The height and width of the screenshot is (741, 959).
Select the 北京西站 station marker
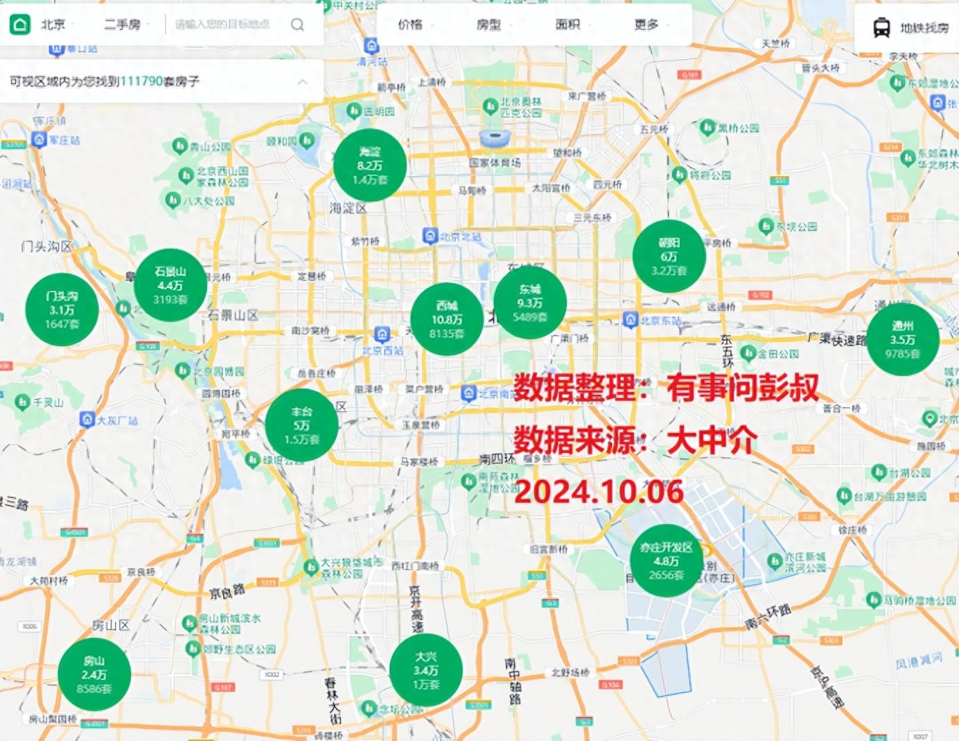click(382, 335)
